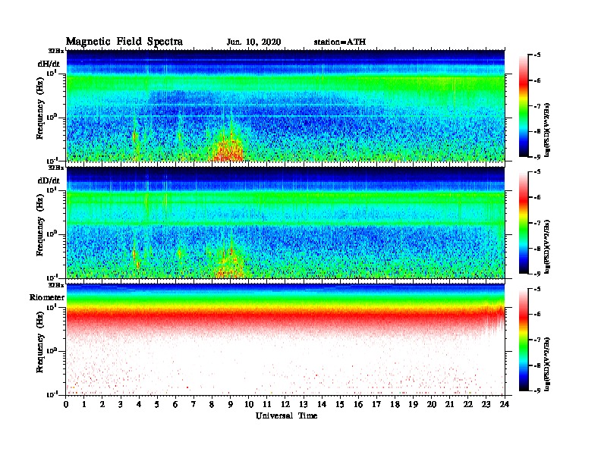The height and width of the screenshot is (464, 601).
Task: Click the log(PSD) label beside dH/dt color scale
Action: pyautogui.click(x=547, y=130)
